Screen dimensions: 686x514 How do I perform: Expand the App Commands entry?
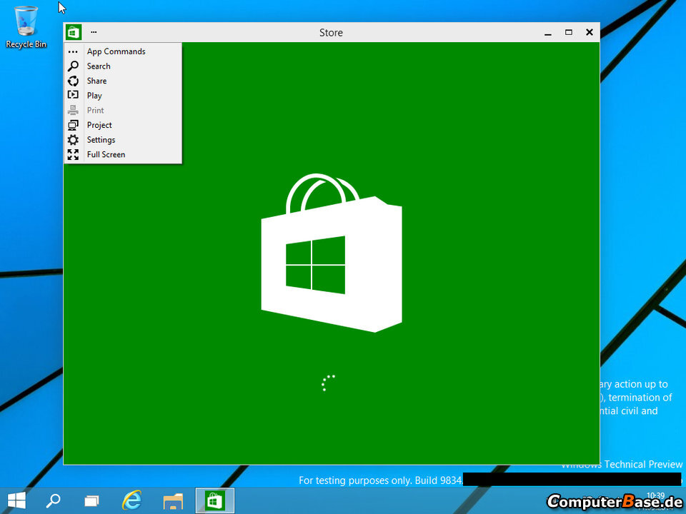click(x=116, y=51)
